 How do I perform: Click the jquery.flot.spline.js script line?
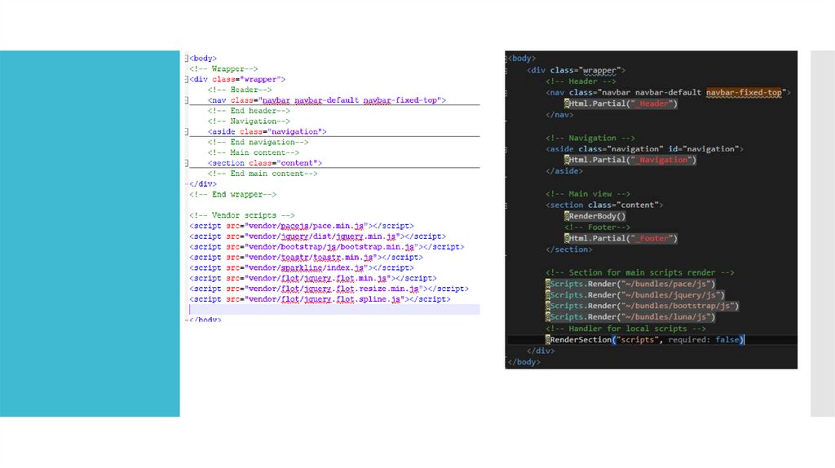320,299
